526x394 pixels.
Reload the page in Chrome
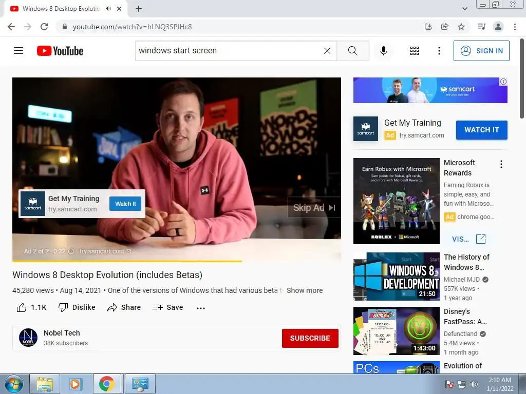[x=44, y=27]
